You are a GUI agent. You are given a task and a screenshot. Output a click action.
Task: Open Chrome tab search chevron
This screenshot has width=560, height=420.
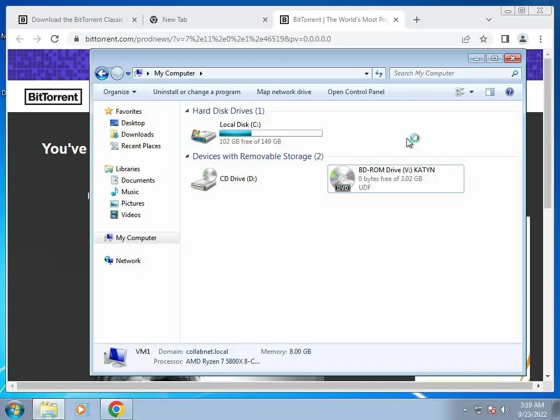point(489,20)
